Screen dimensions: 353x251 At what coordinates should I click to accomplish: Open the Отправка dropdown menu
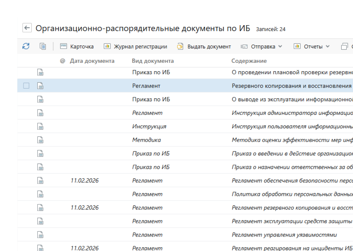[261, 47]
